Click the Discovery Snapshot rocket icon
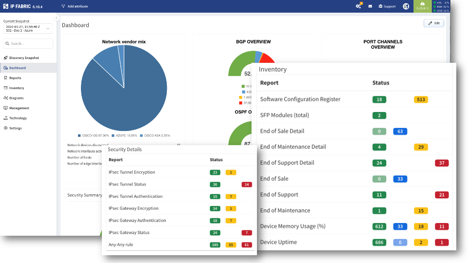Screen dimensions: 468x263 (x=5, y=58)
